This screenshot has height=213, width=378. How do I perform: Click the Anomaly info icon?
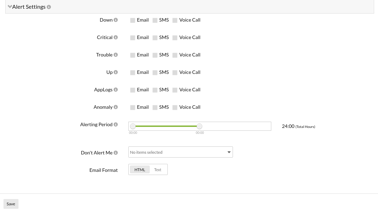[x=116, y=107]
